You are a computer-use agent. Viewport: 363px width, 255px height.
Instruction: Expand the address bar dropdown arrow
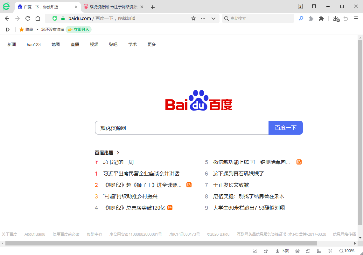213,18
